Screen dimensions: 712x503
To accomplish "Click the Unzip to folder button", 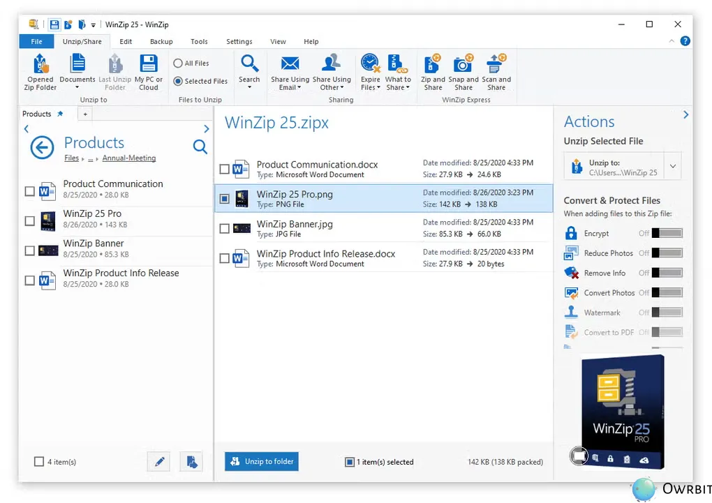I will coord(261,461).
